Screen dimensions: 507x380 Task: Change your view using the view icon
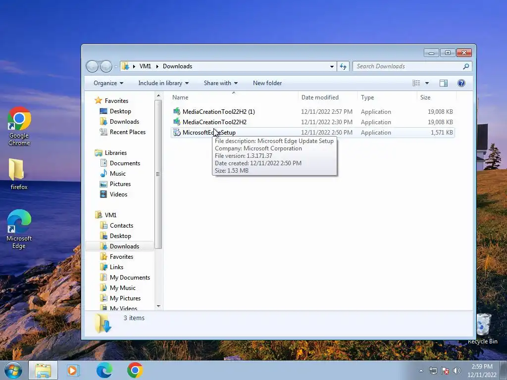tap(416, 83)
